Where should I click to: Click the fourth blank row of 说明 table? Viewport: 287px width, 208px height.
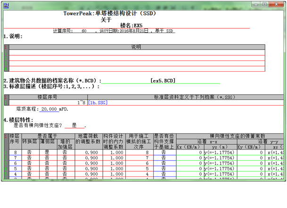coord(137,69)
